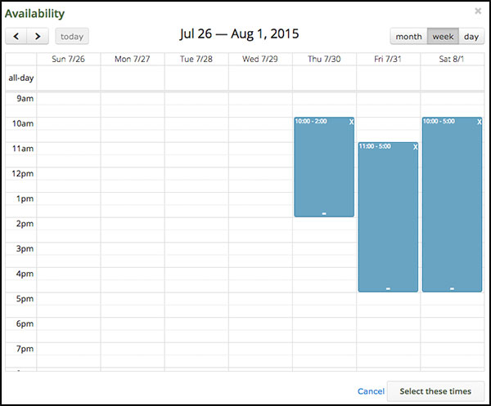Select the Mon 7/27 10am slot
Screen dimensions: 491x406
coord(133,123)
